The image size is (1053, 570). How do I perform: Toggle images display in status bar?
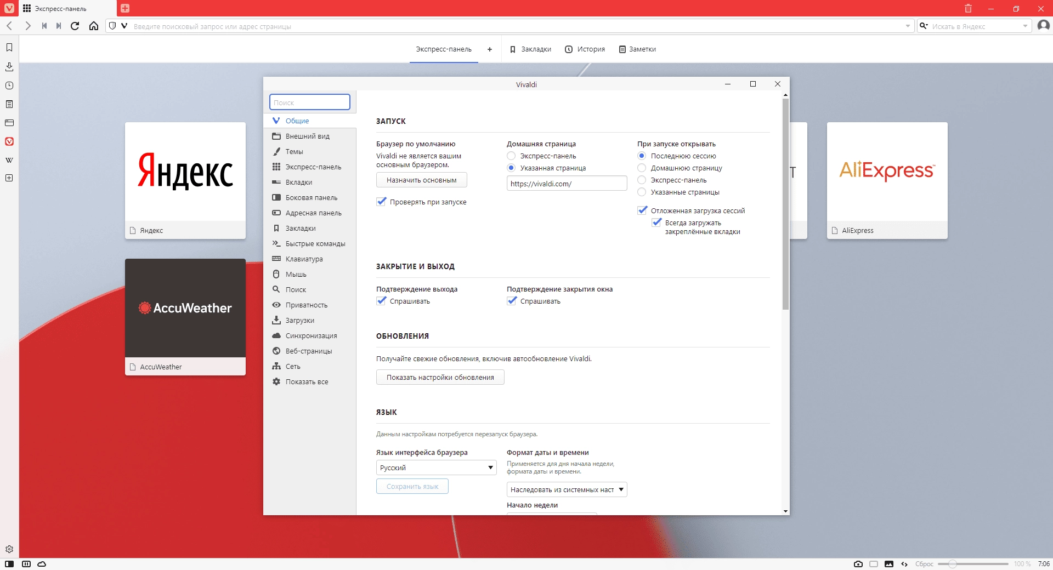pyautogui.click(x=889, y=564)
